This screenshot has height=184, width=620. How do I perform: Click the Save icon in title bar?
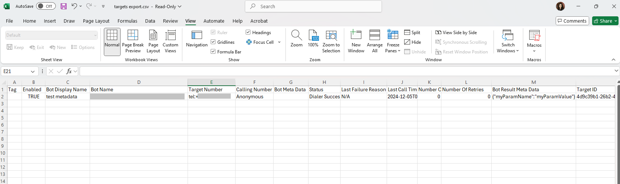pos(64,6)
